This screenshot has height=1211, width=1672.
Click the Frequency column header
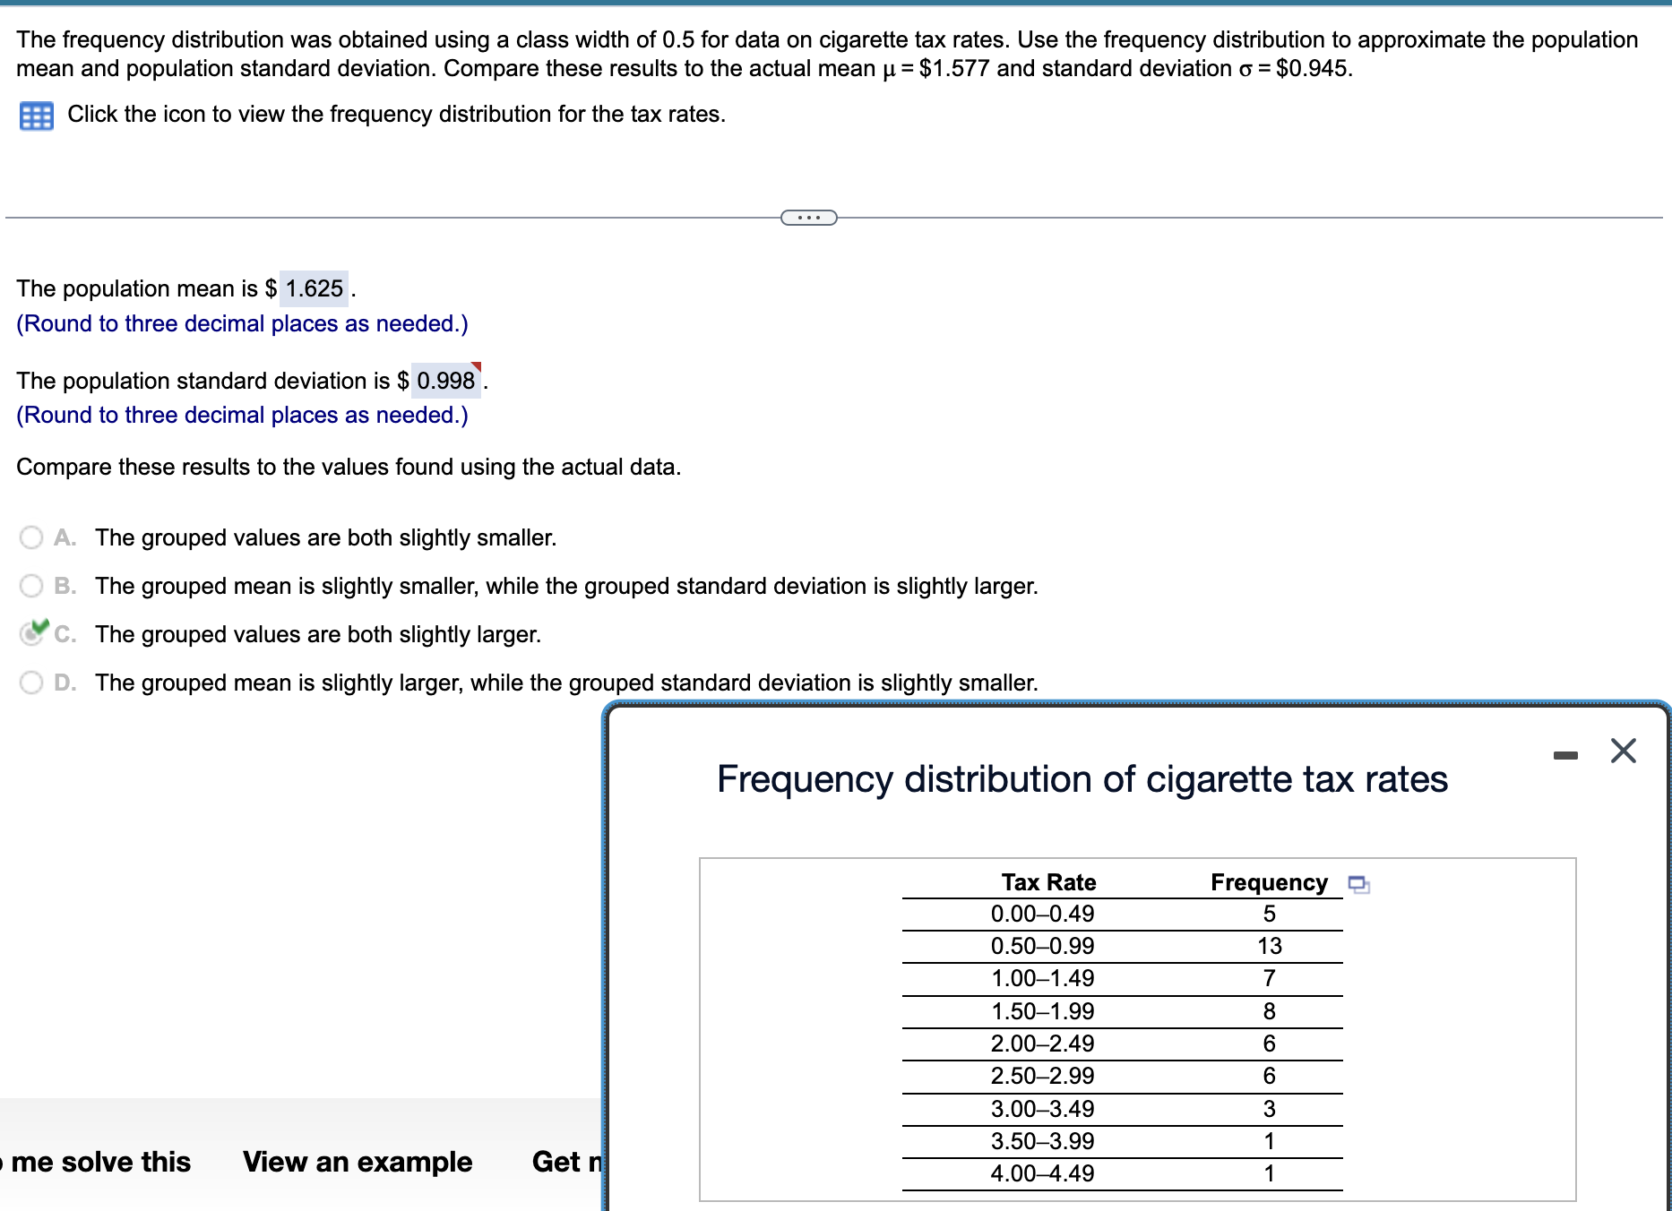pos(1268,882)
